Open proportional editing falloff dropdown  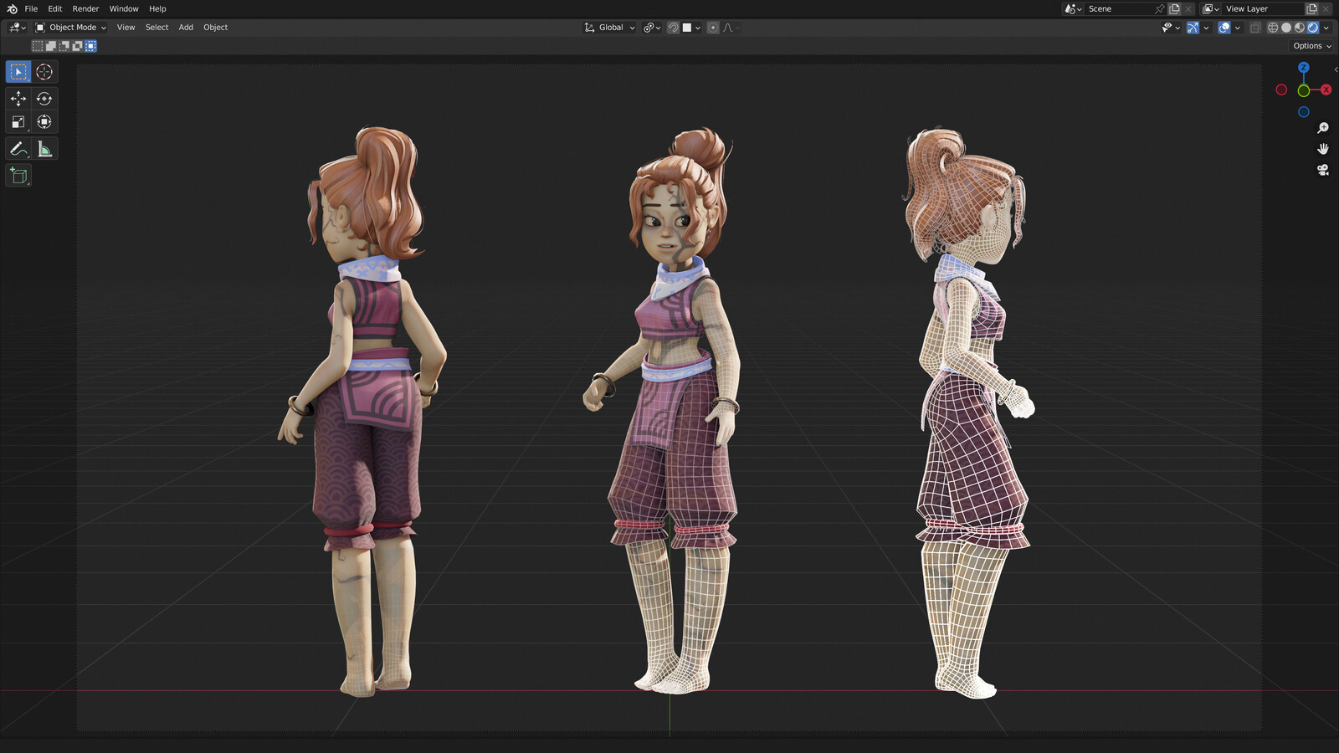click(731, 28)
